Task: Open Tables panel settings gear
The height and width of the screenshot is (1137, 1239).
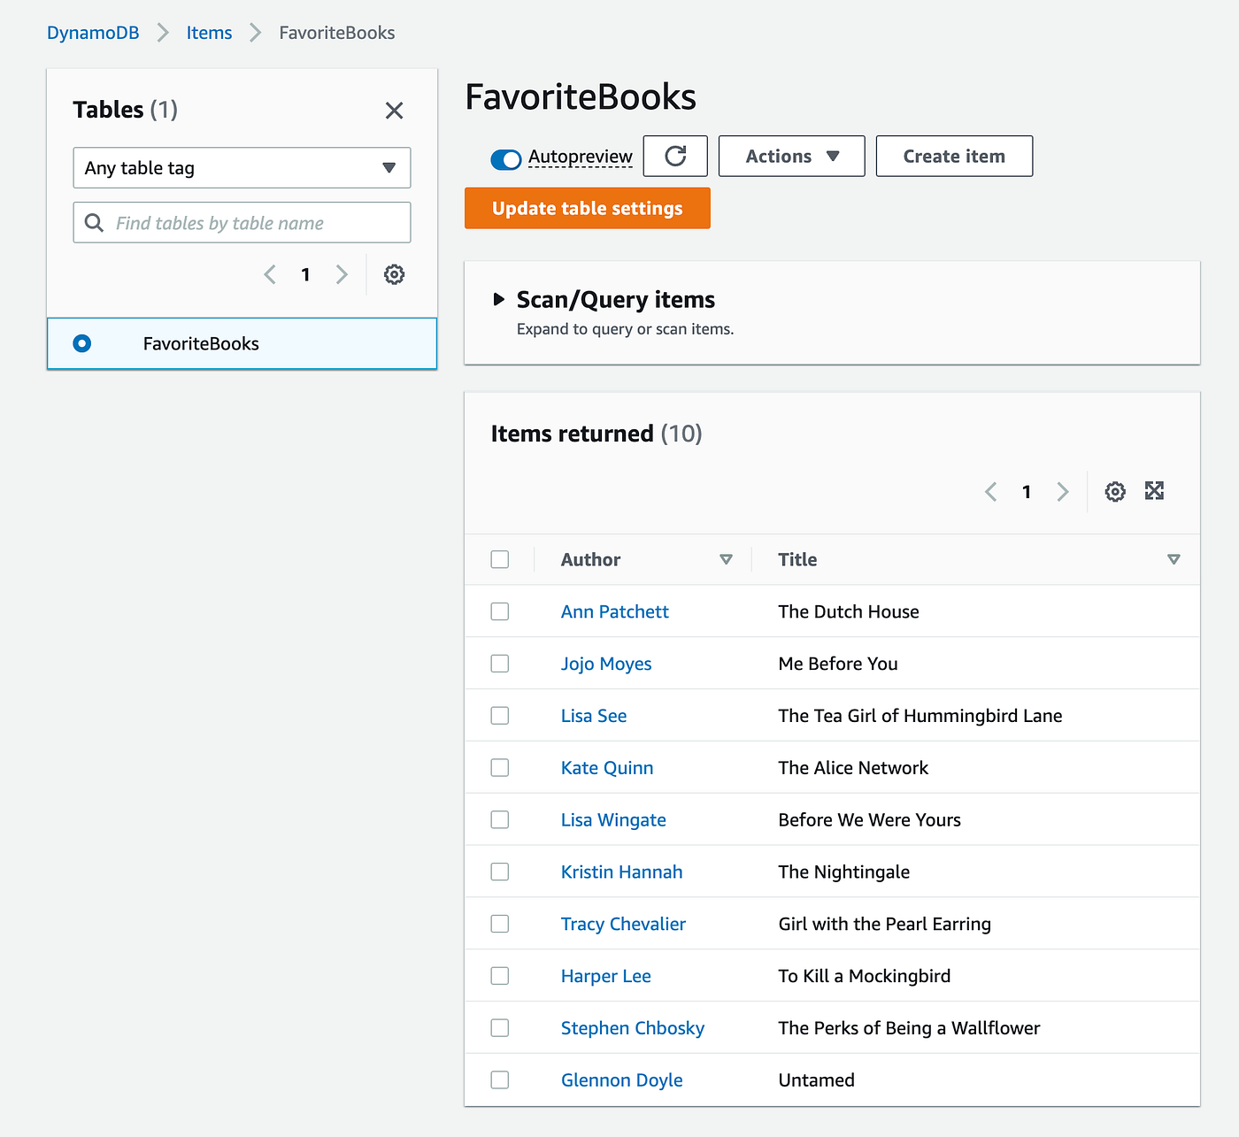Action: pyautogui.click(x=394, y=274)
